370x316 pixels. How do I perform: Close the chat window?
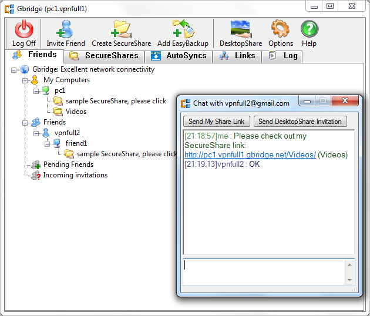[x=345, y=101]
